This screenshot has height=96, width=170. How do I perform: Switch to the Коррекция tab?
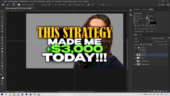[137, 9]
